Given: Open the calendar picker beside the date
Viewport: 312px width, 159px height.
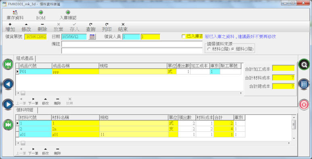Looking at the screenshot, I should [x=92, y=37].
